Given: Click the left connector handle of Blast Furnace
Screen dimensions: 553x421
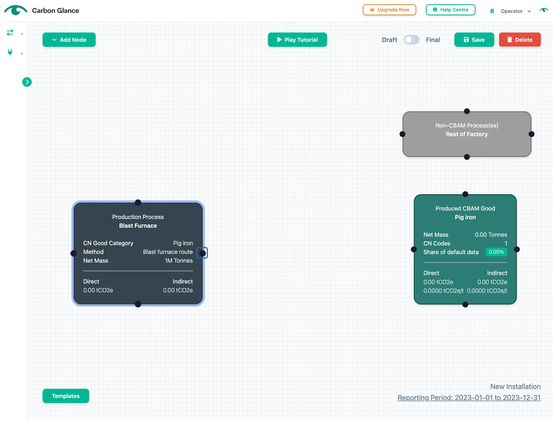Looking at the screenshot, I should click(x=73, y=253).
